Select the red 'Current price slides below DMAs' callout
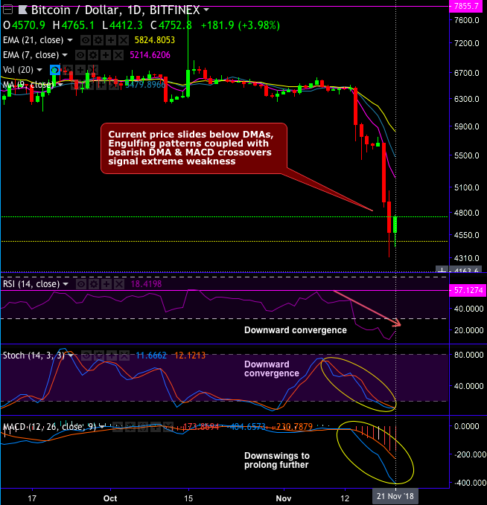The width and height of the screenshot is (487, 505). point(194,148)
